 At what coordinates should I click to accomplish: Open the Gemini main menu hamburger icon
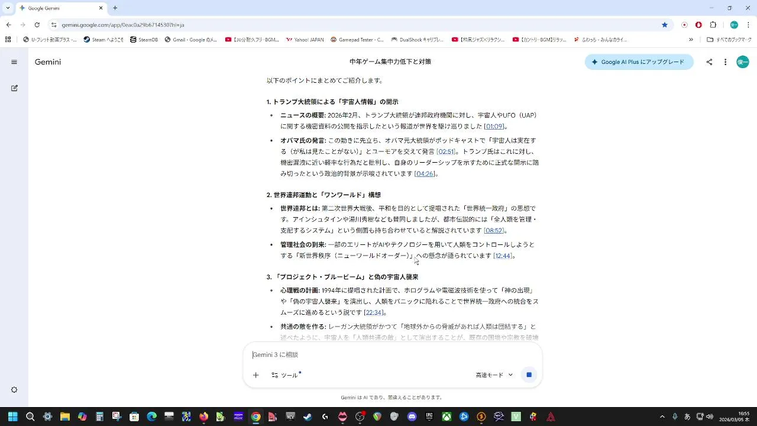(x=14, y=62)
